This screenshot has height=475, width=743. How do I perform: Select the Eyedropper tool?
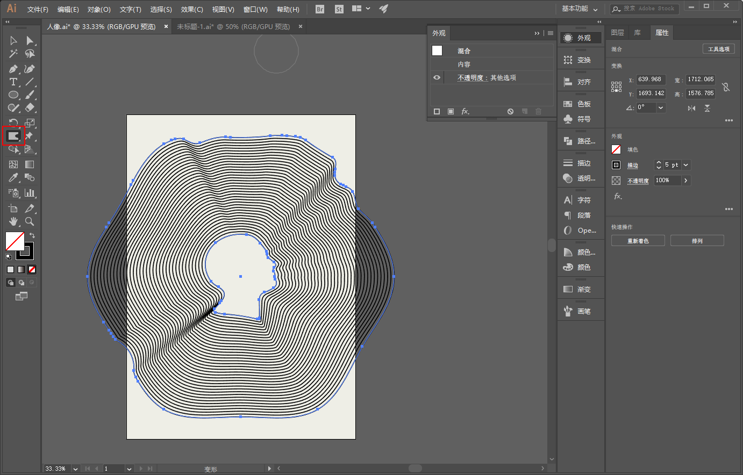(x=13, y=177)
